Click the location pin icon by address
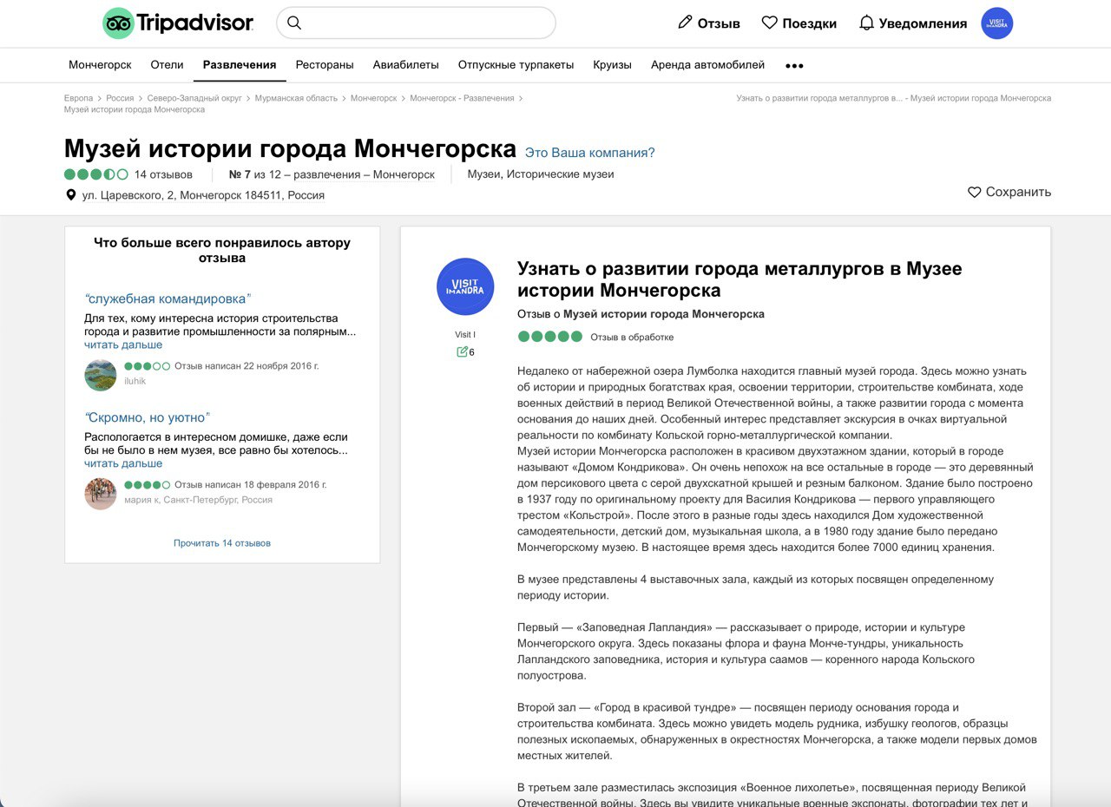Viewport: 1111px width, 807px height. 71,195
